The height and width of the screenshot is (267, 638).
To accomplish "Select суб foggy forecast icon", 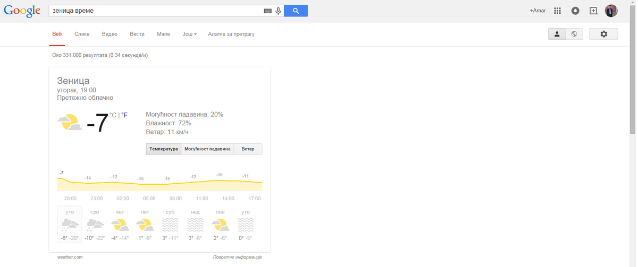I will 170,225.
